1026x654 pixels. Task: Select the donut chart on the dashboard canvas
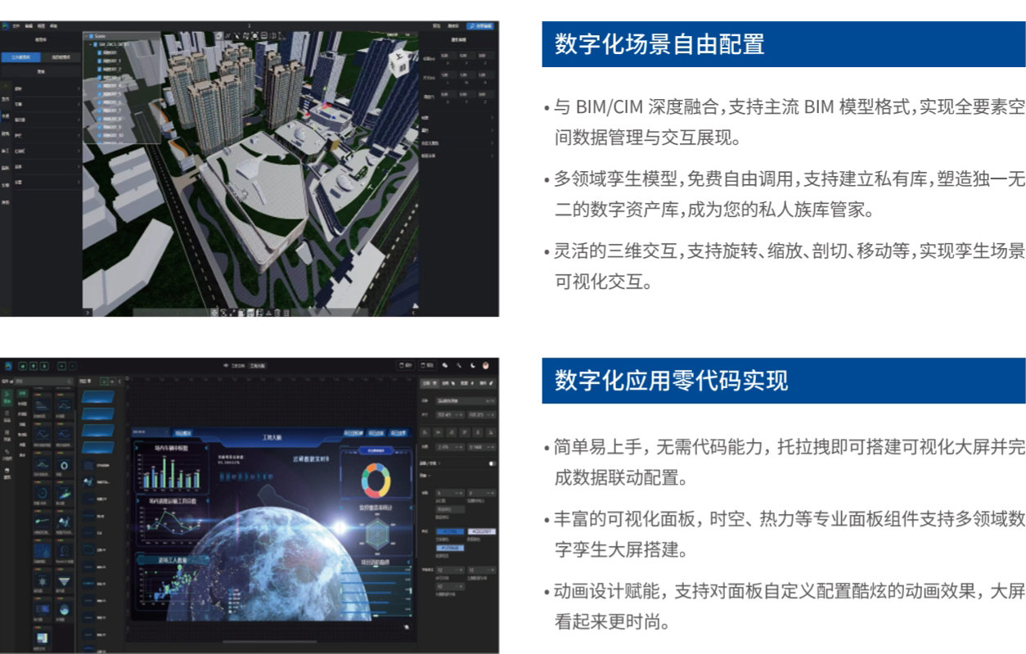coord(377,482)
